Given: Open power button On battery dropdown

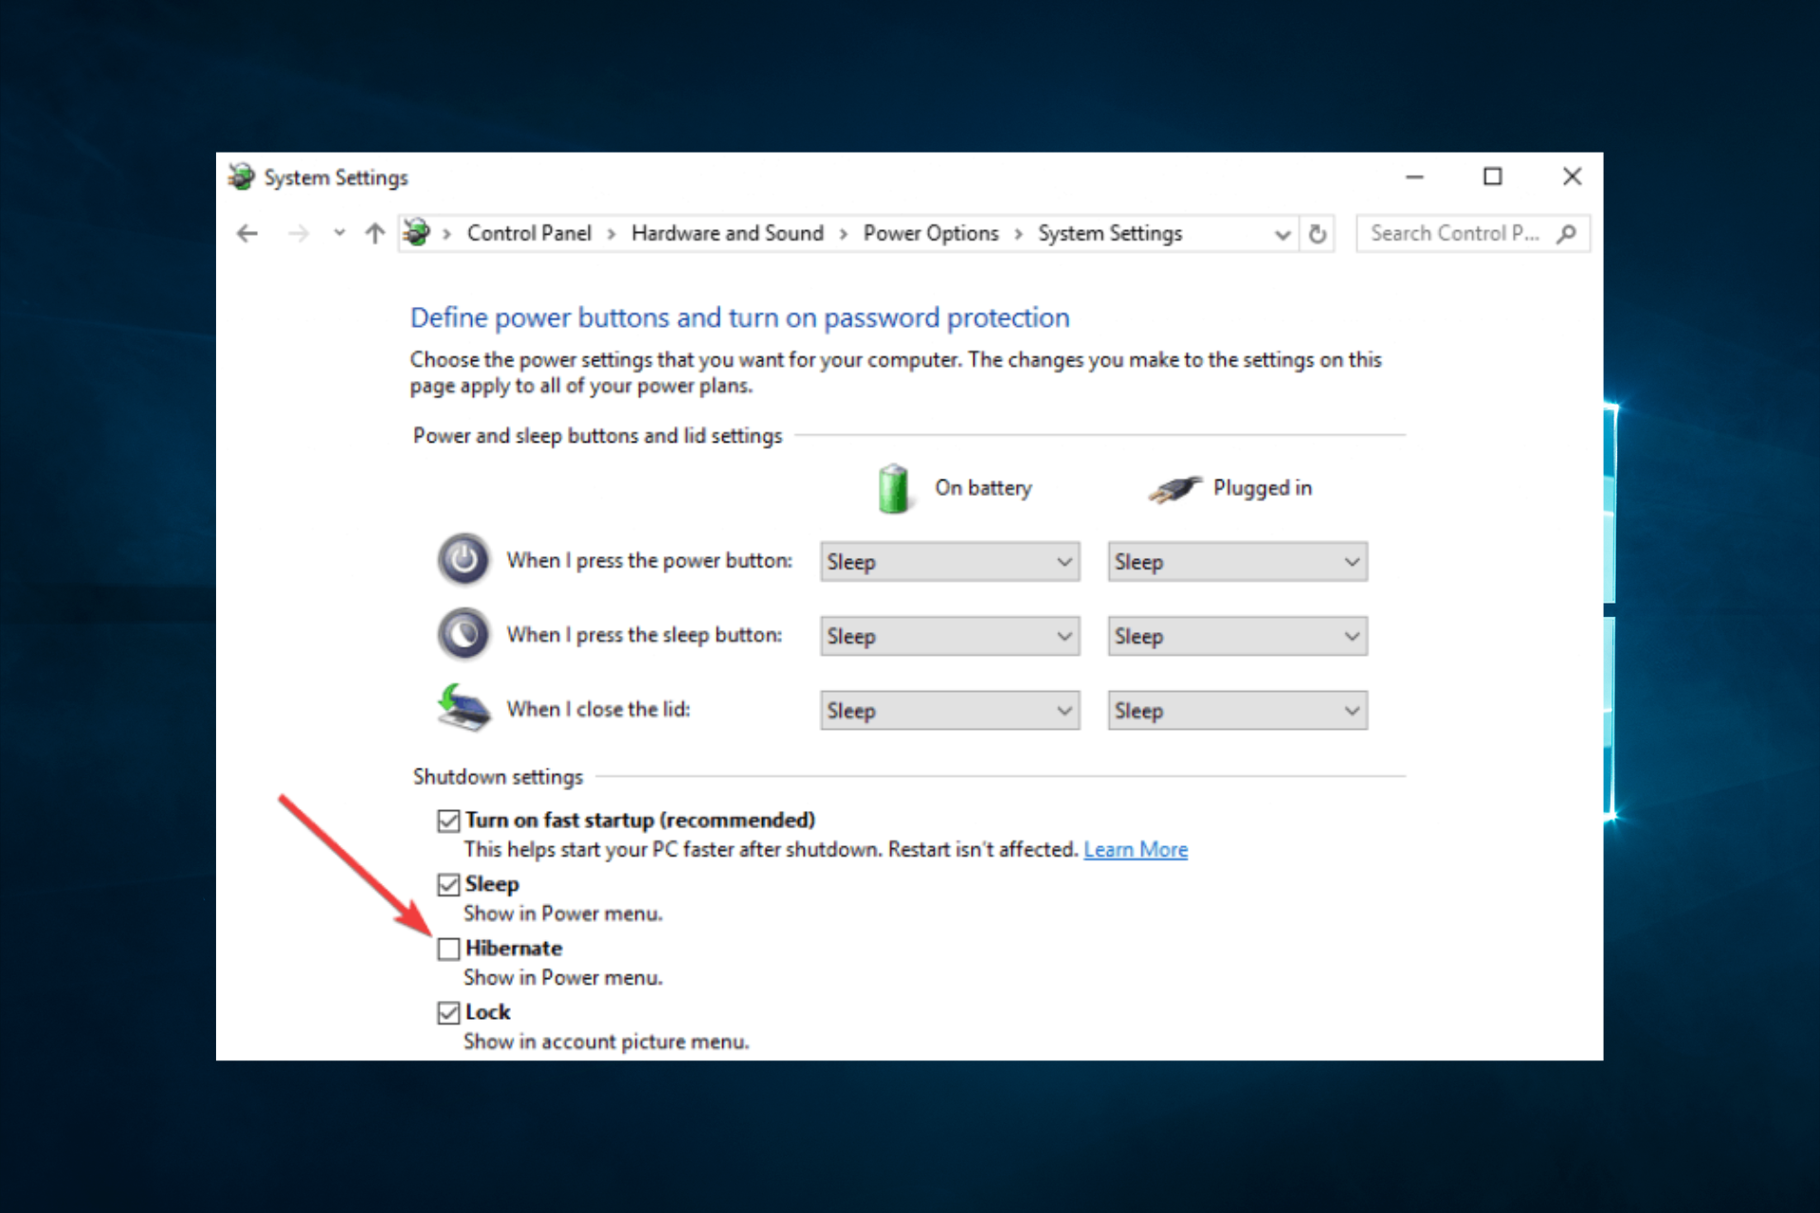Looking at the screenshot, I should click(949, 562).
